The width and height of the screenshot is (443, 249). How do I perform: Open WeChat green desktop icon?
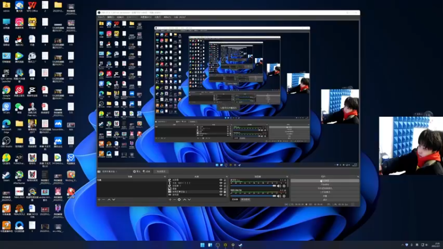[x=19, y=108]
